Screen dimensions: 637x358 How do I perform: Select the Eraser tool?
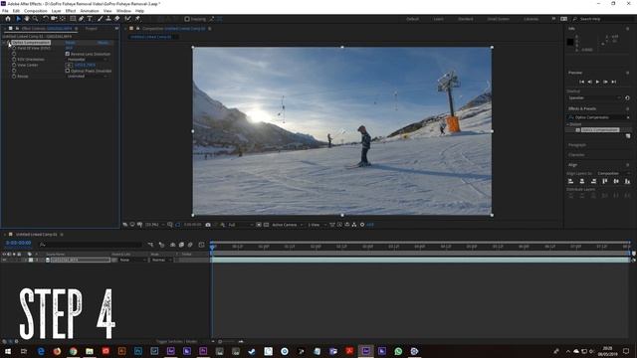tap(117, 19)
